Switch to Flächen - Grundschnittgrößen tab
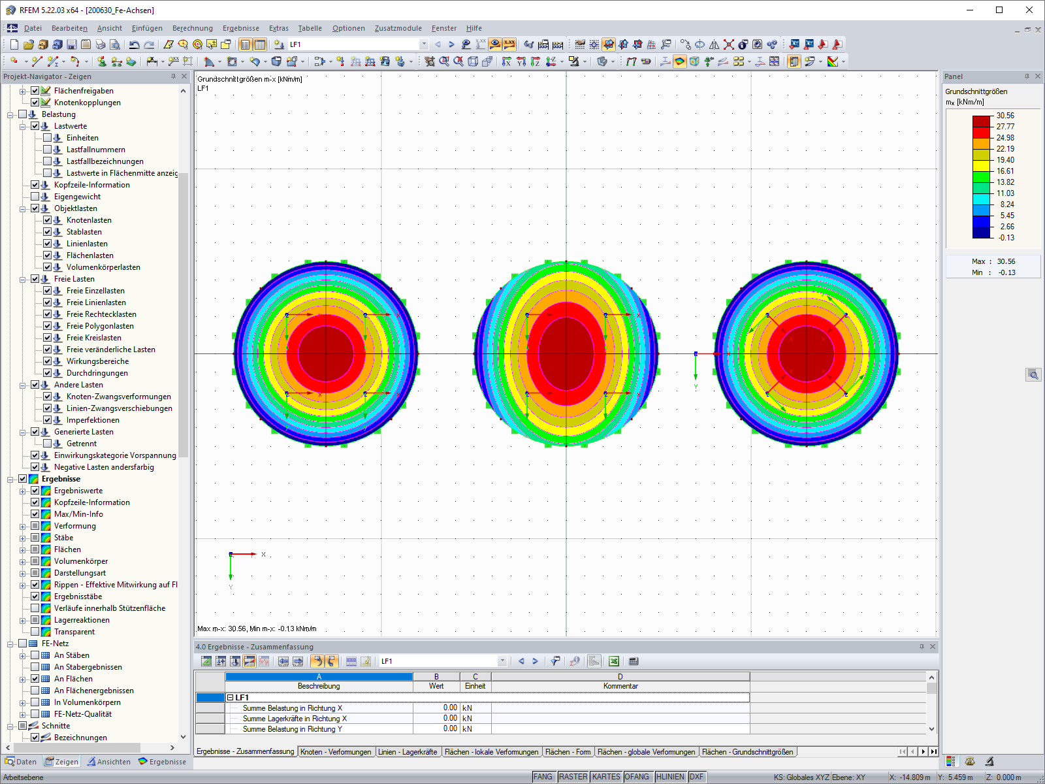Image resolution: width=1045 pixels, height=784 pixels. 747,752
